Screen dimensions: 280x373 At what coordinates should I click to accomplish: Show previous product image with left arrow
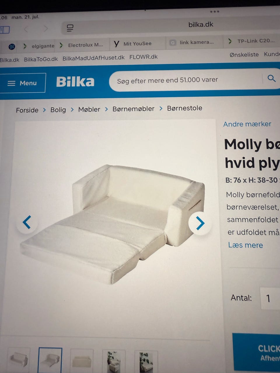click(x=27, y=222)
